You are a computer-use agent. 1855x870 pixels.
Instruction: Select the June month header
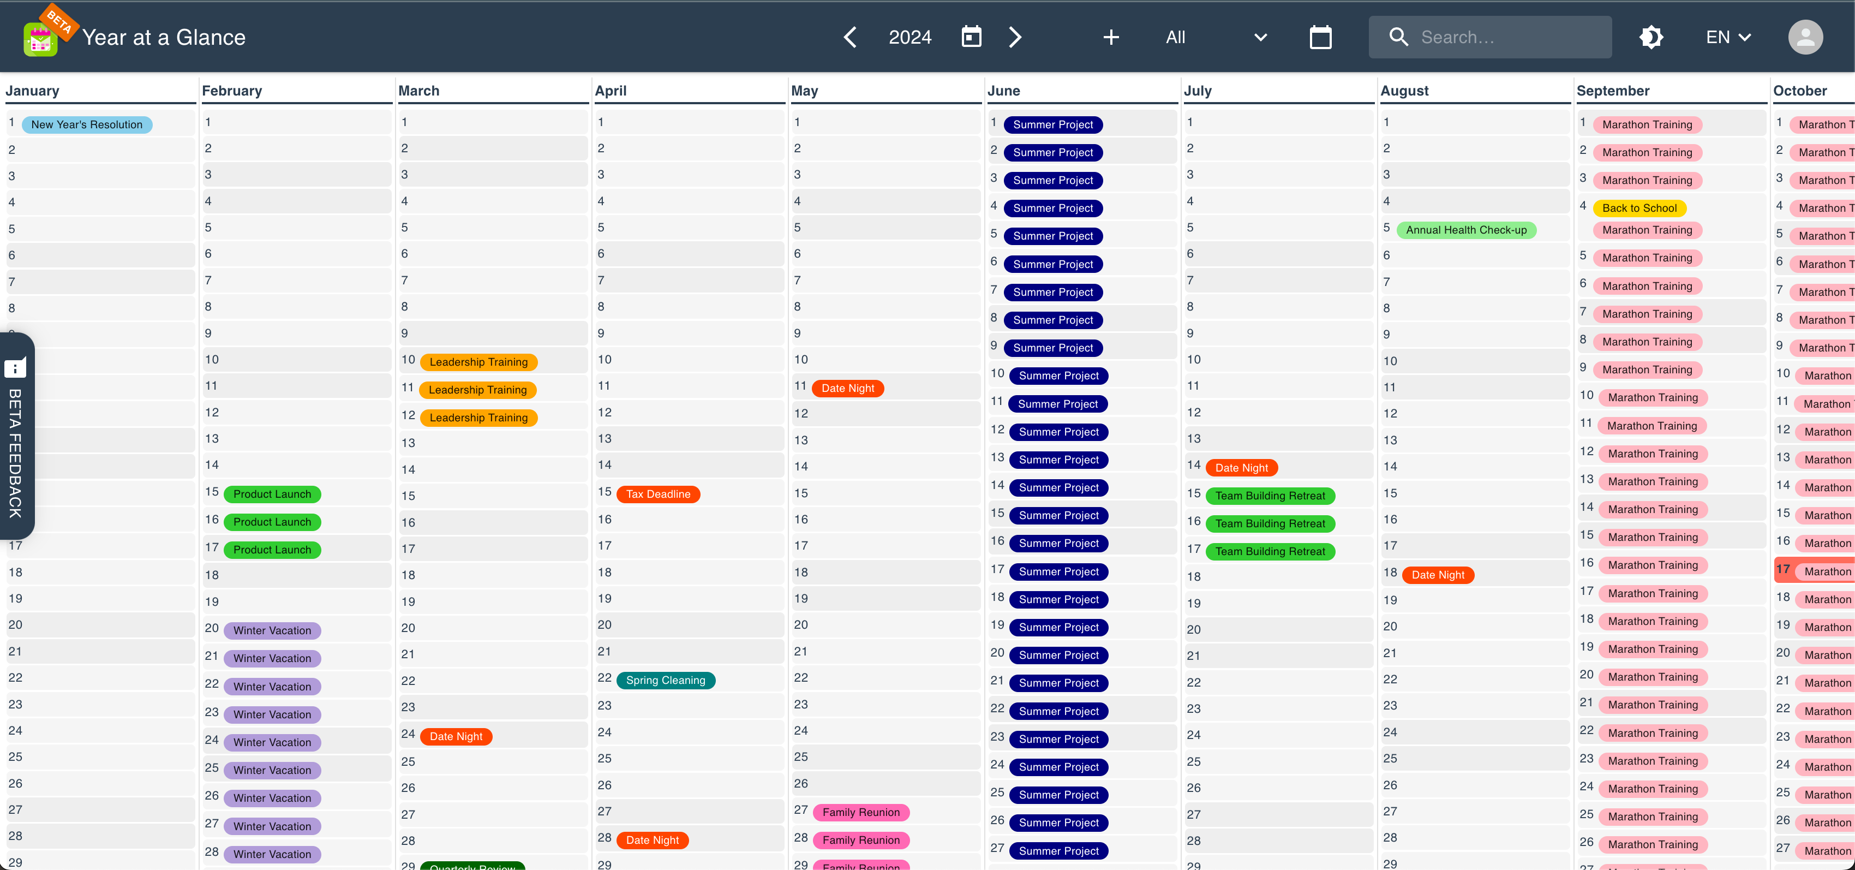(1003, 91)
